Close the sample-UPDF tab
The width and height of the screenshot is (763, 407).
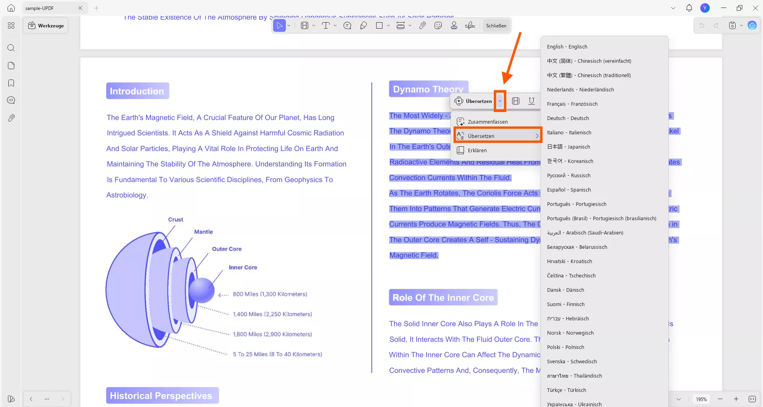[80, 8]
